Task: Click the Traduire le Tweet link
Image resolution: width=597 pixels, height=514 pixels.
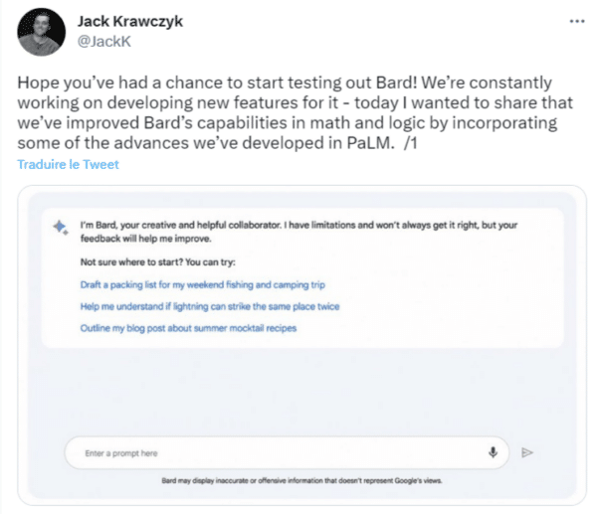Action: [68, 164]
